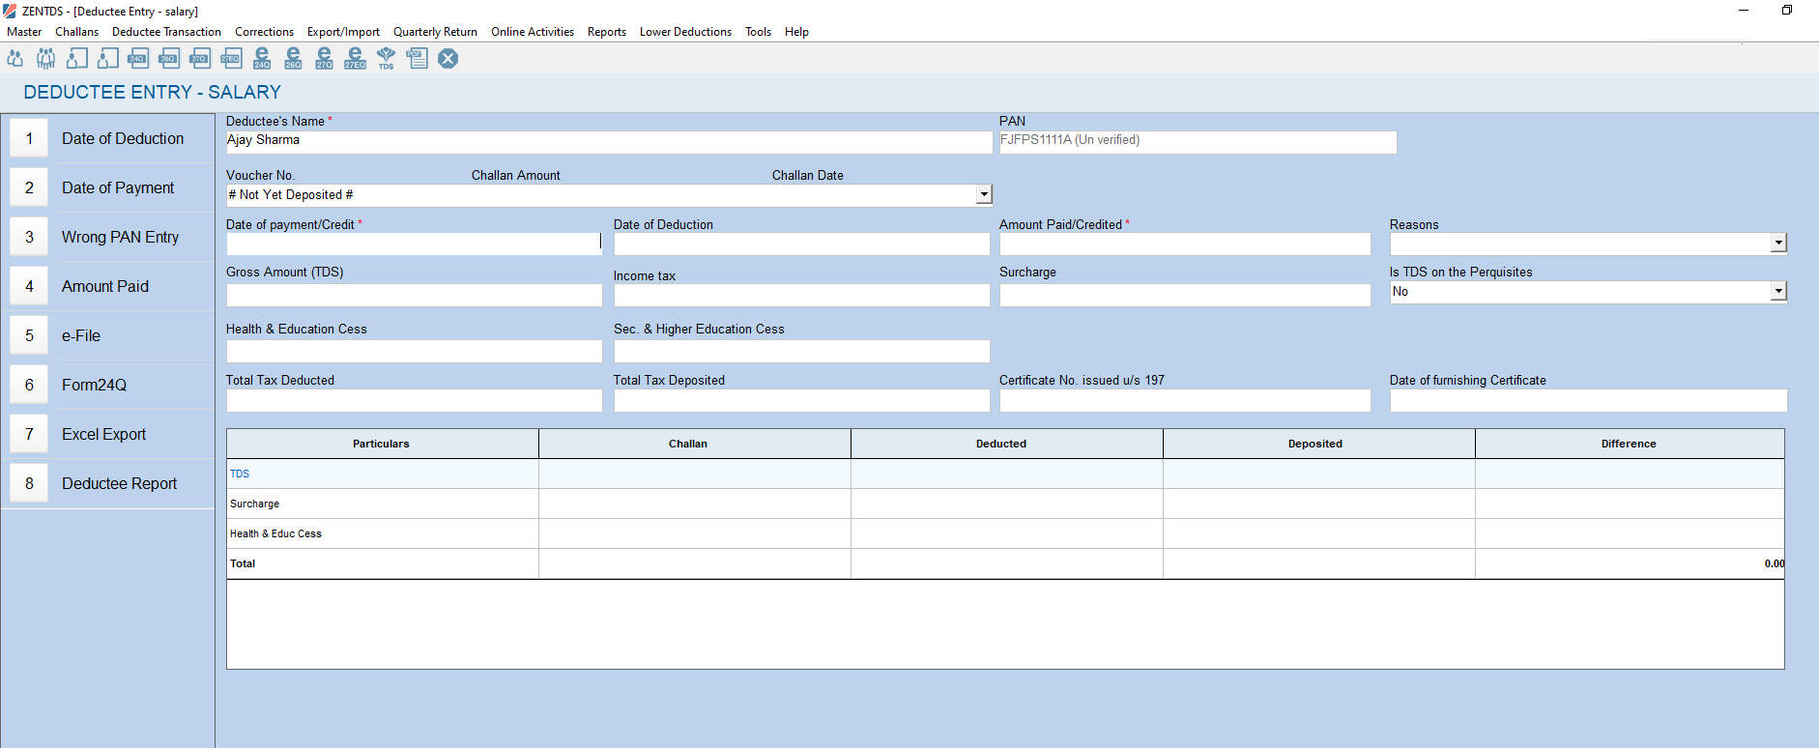Click the e-24Q e-filing icon
Viewport: 1819px width, 748px height.
point(262,59)
